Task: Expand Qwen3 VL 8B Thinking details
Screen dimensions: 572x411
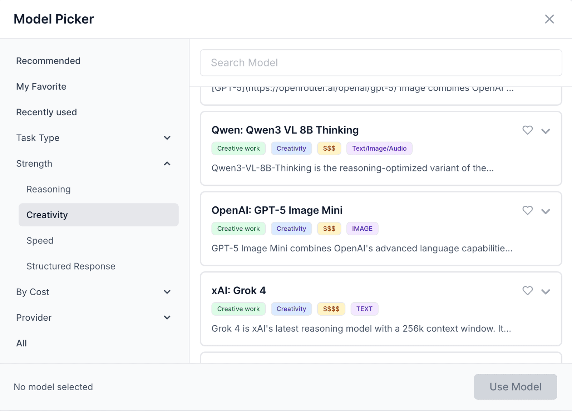Action: pyautogui.click(x=546, y=131)
